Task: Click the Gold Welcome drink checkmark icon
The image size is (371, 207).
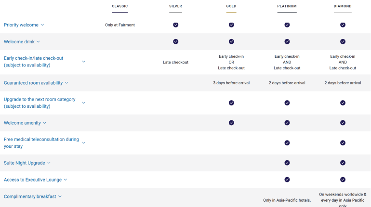Action: [x=231, y=41]
